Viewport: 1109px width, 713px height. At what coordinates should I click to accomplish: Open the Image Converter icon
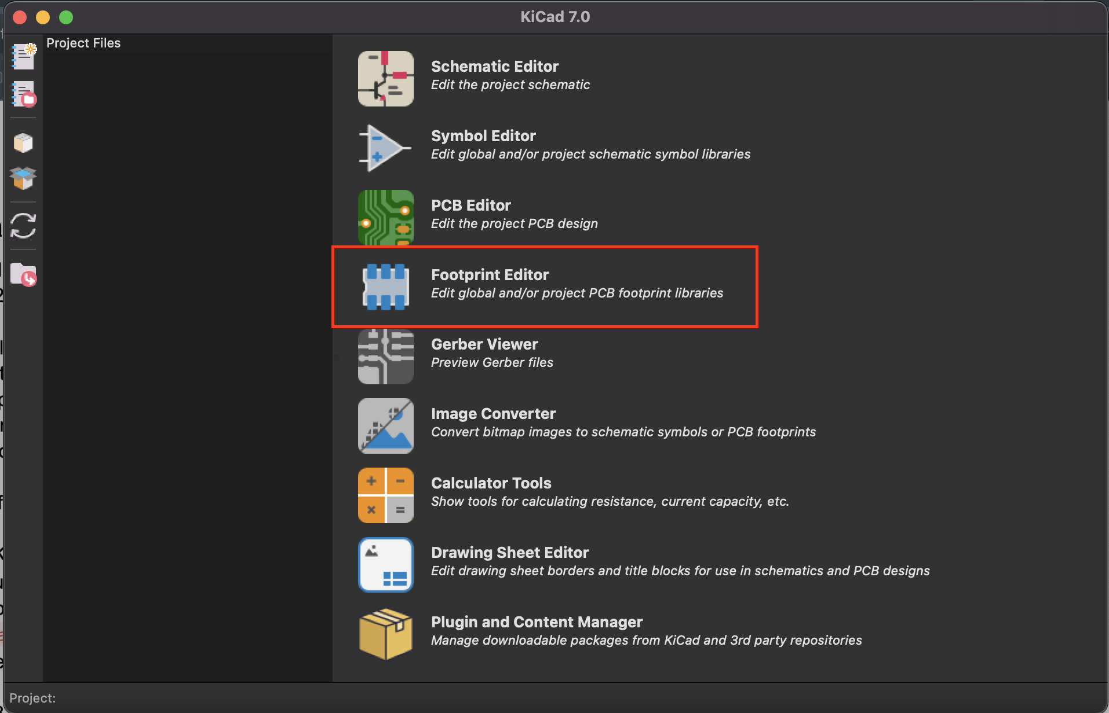point(386,426)
